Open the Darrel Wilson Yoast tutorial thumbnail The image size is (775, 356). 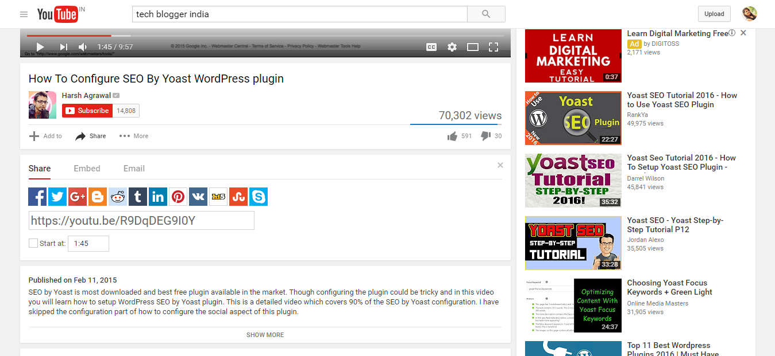(573, 181)
